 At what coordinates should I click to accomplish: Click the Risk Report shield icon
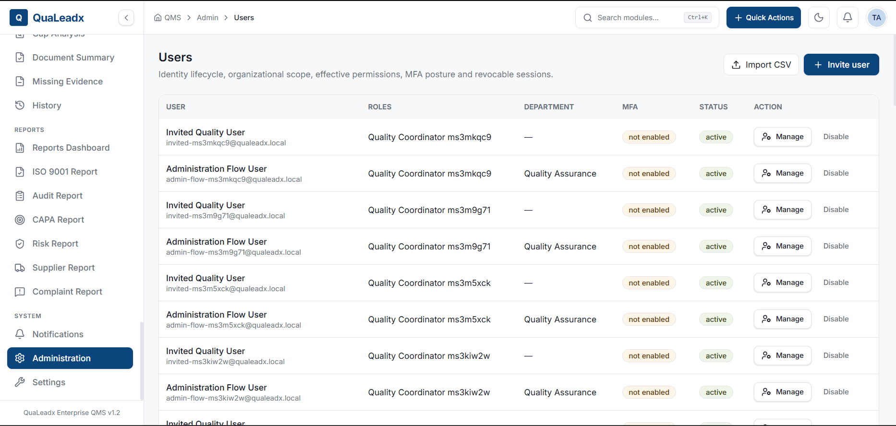(x=20, y=244)
